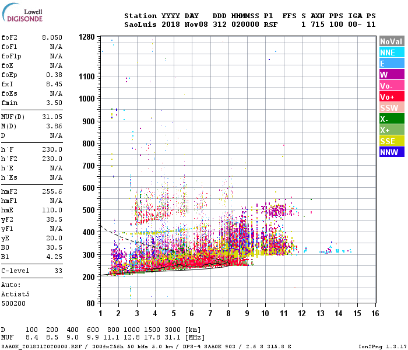Click the 020000 time value
This screenshot has width=408, height=350.
coord(245,24)
